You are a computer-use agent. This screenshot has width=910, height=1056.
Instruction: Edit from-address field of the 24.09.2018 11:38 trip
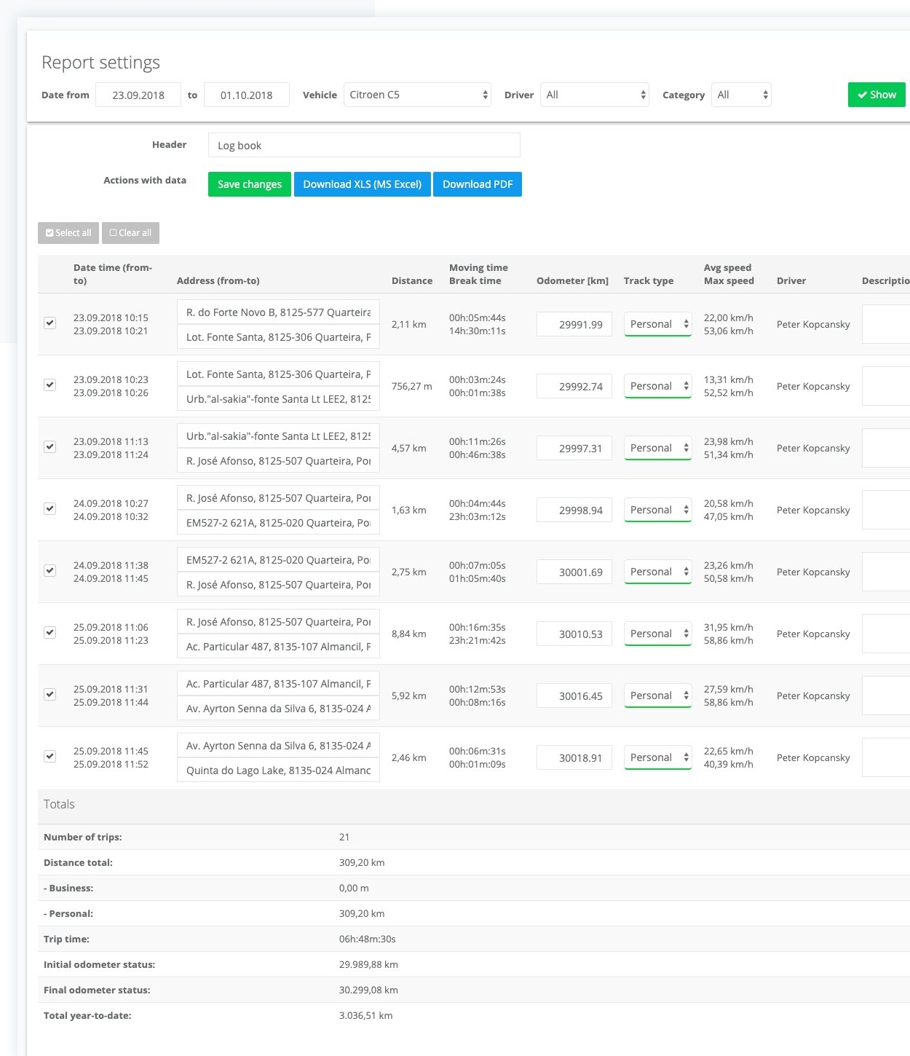[x=278, y=559]
